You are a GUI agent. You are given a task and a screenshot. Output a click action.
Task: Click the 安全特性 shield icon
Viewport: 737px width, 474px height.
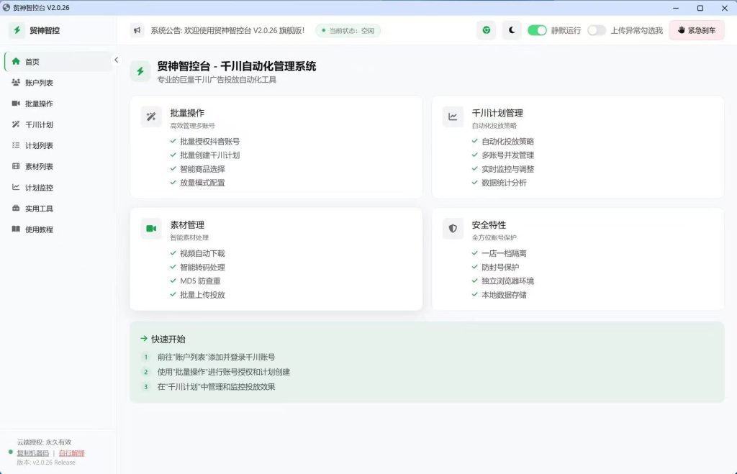coord(453,228)
